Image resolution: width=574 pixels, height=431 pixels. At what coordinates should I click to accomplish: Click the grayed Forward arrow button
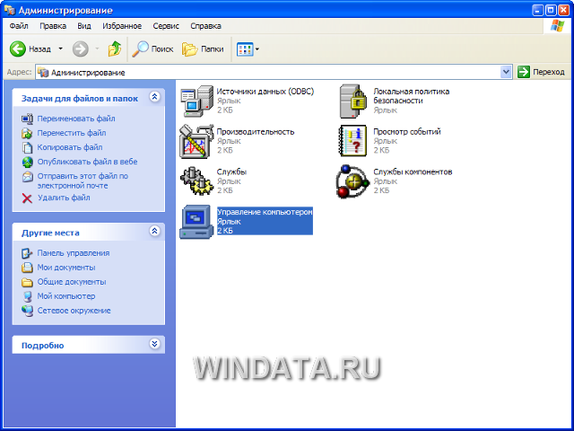point(80,48)
